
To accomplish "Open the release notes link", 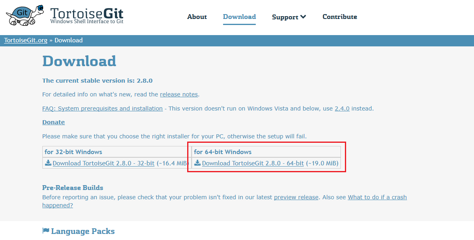I will pos(179,94).
